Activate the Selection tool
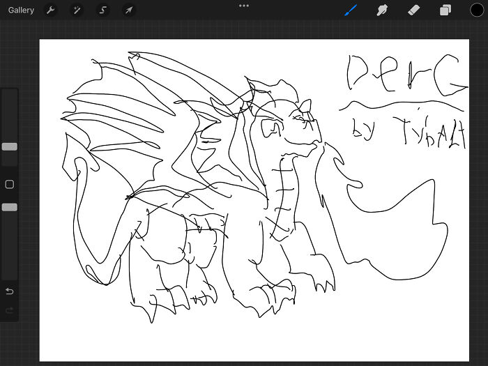The height and width of the screenshot is (366, 488). coord(102,10)
